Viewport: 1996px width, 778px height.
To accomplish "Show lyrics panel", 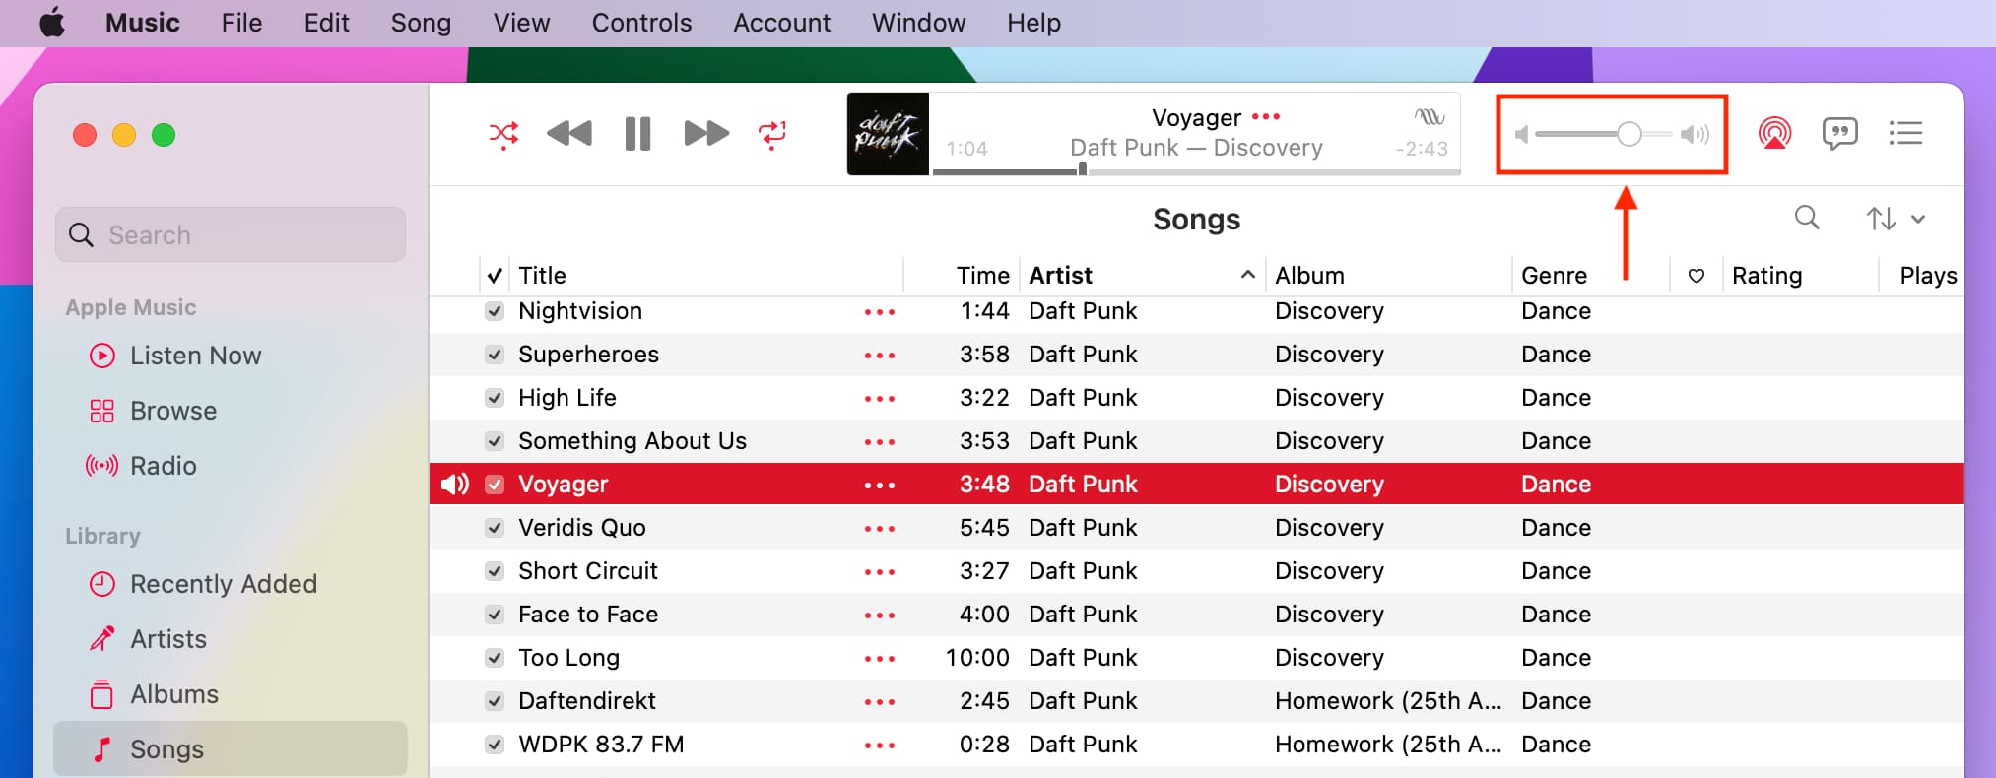I will coord(1839,133).
